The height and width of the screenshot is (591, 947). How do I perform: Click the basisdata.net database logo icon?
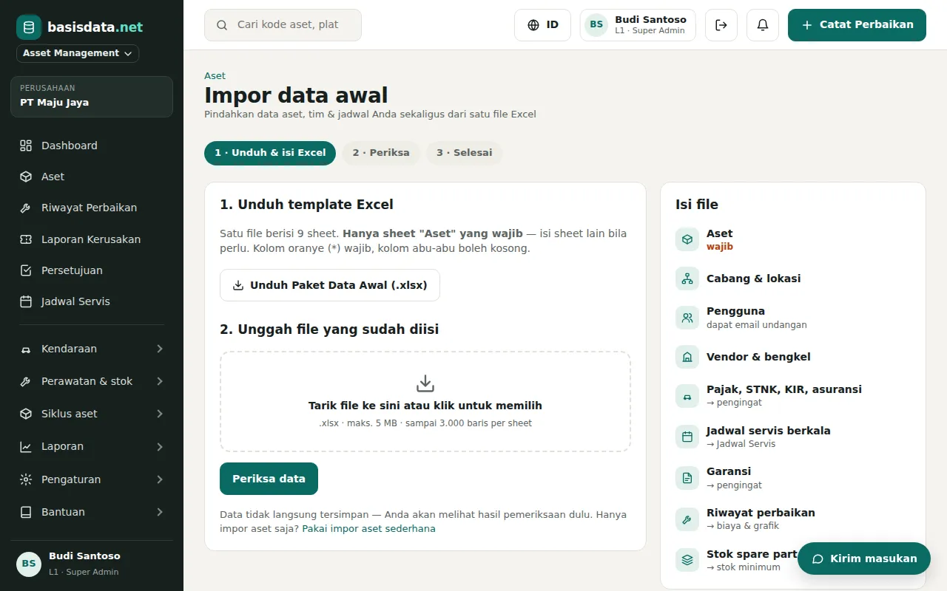point(29,27)
